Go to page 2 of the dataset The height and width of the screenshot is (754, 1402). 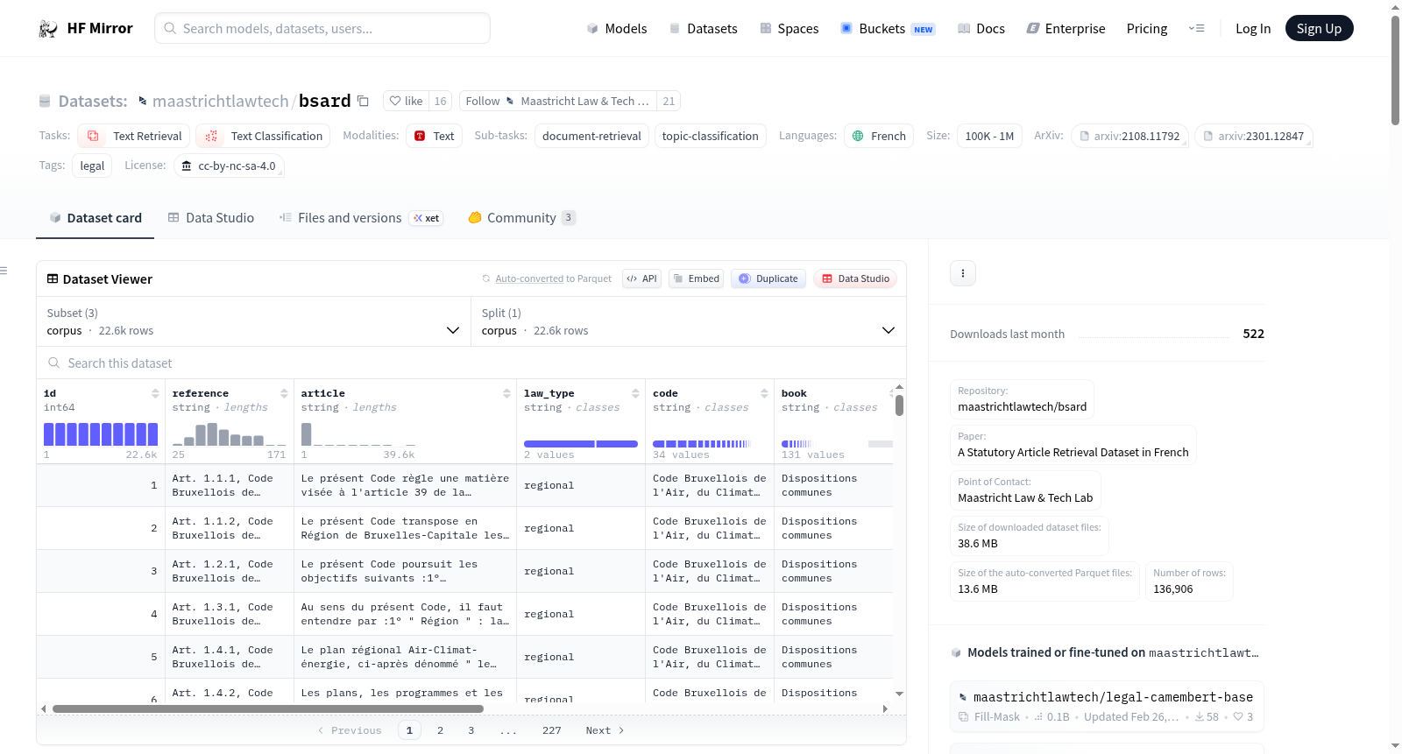440,730
